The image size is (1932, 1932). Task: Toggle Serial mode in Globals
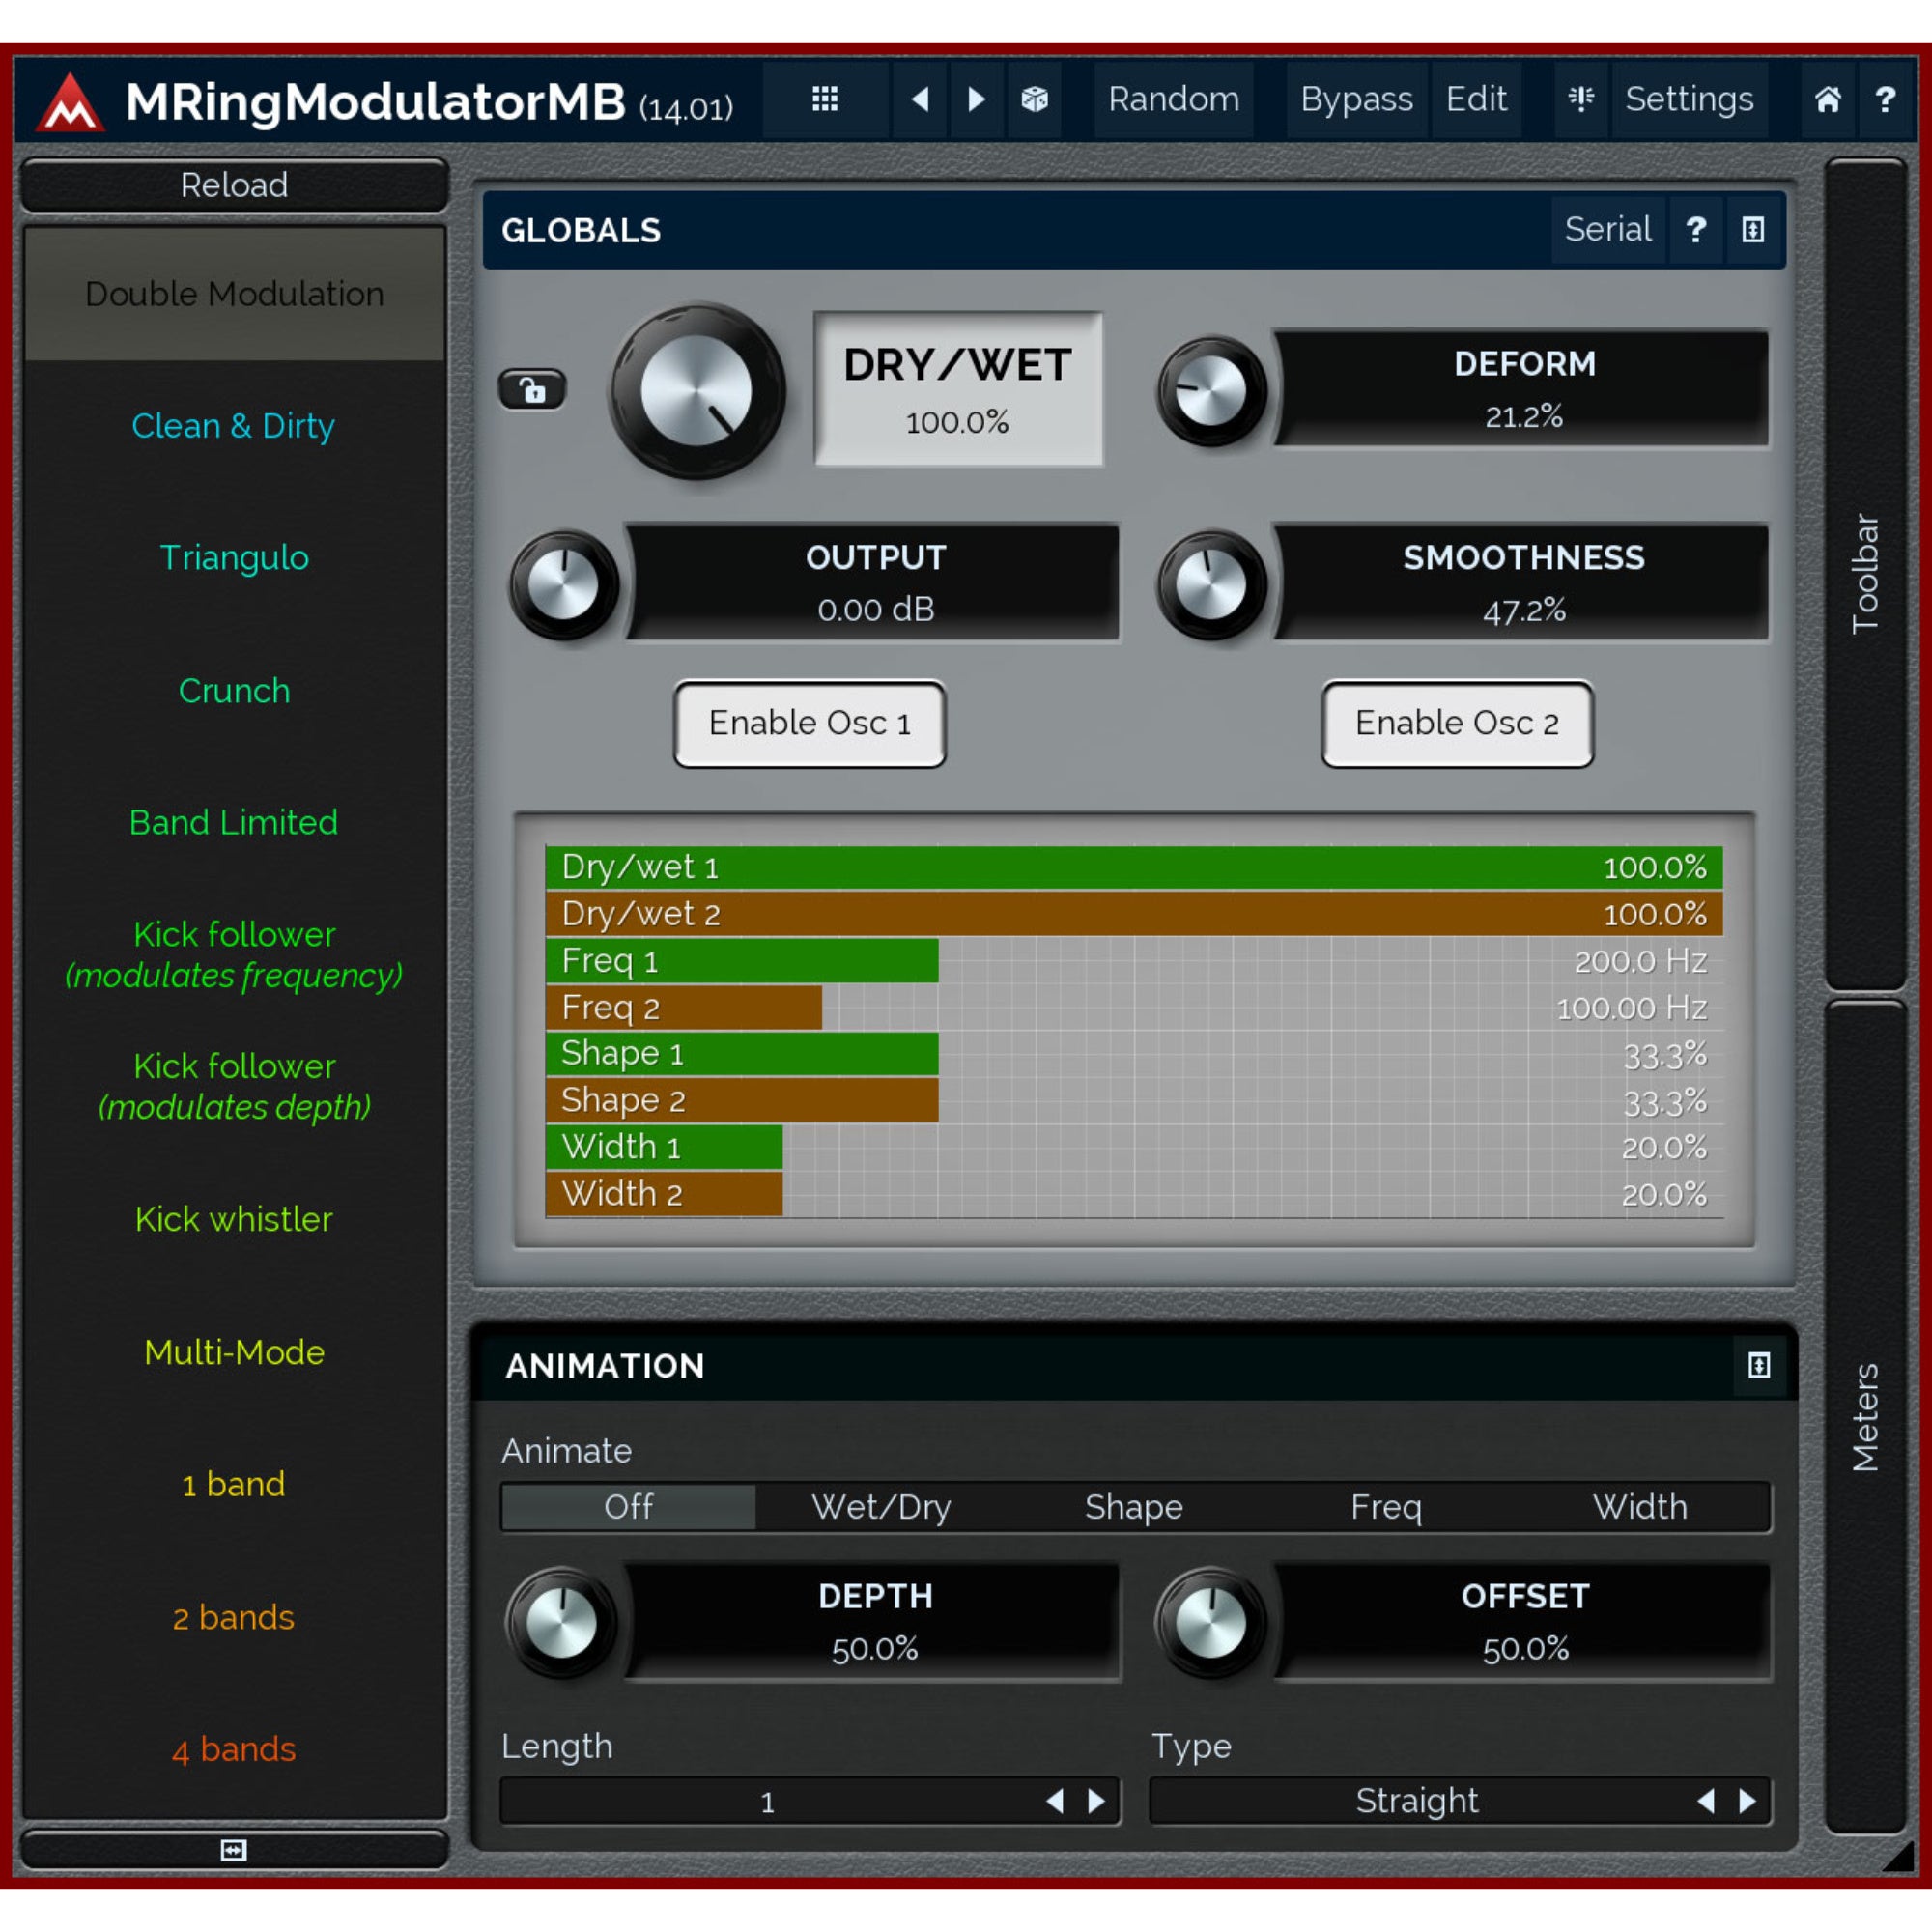coord(1608,230)
